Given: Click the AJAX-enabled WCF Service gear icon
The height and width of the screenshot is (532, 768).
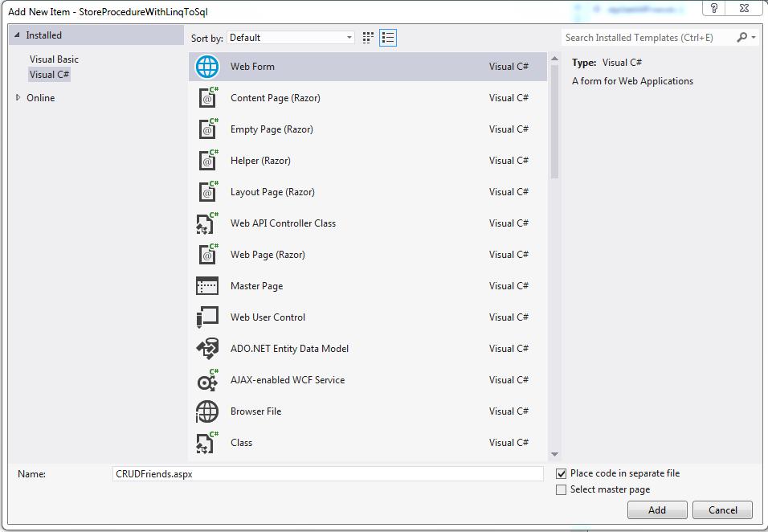Looking at the screenshot, I should coord(207,379).
